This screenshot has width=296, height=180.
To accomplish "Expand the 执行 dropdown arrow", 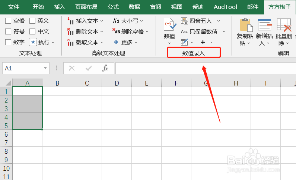I will 53,43.
